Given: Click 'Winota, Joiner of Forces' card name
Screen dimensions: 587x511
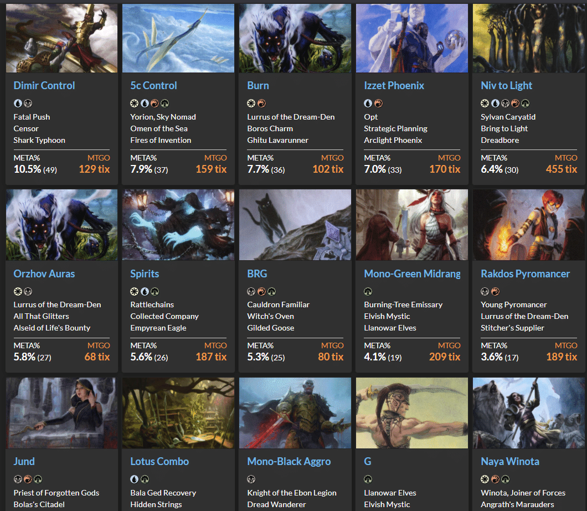Looking at the screenshot, I should pyautogui.click(x=523, y=493).
